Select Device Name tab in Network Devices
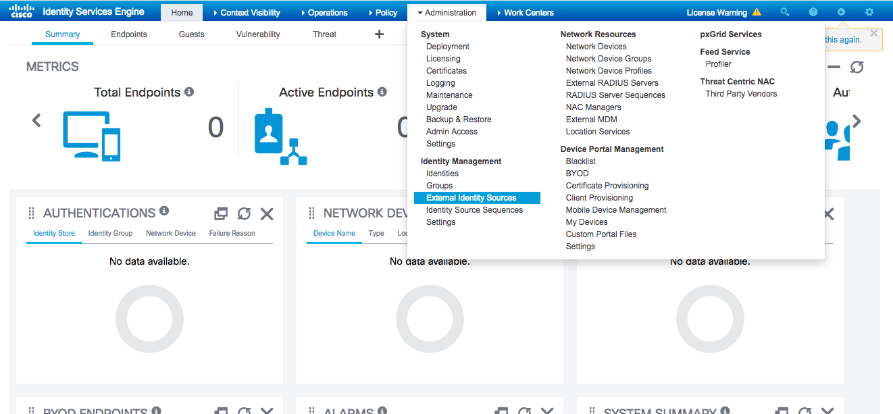Screen dimensions: 893x414 click(x=334, y=234)
